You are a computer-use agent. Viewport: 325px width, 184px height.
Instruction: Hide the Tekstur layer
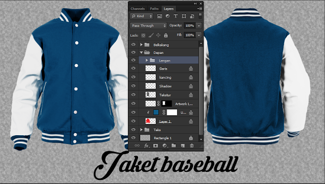pos(134,95)
